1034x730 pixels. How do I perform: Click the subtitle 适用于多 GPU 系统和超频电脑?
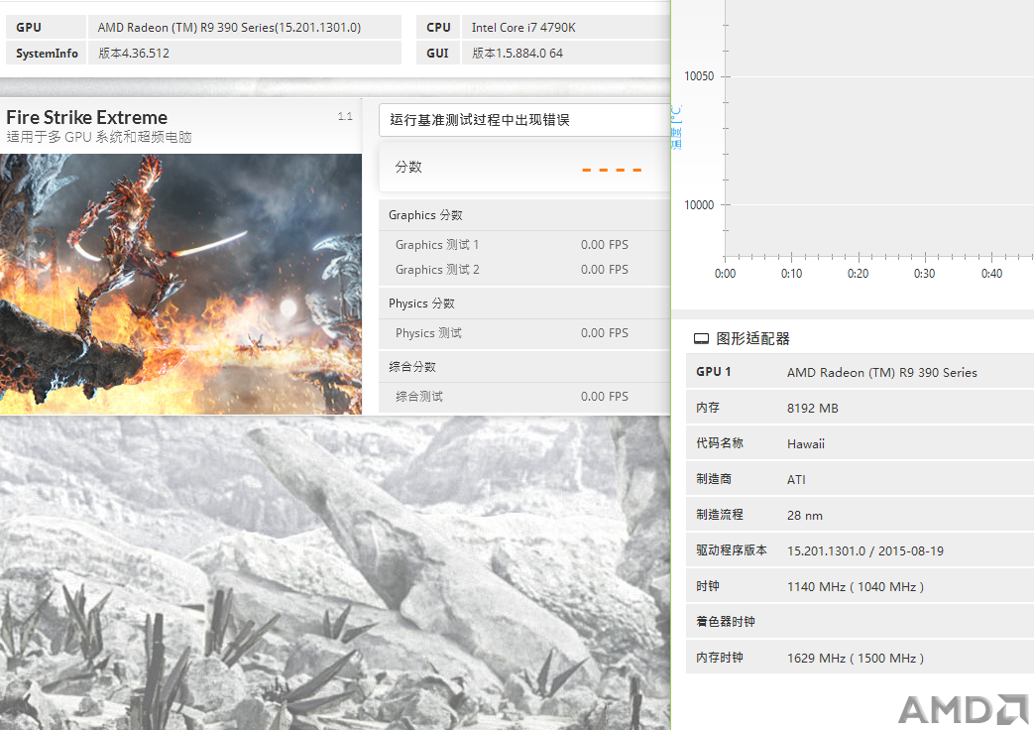(x=99, y=137)
